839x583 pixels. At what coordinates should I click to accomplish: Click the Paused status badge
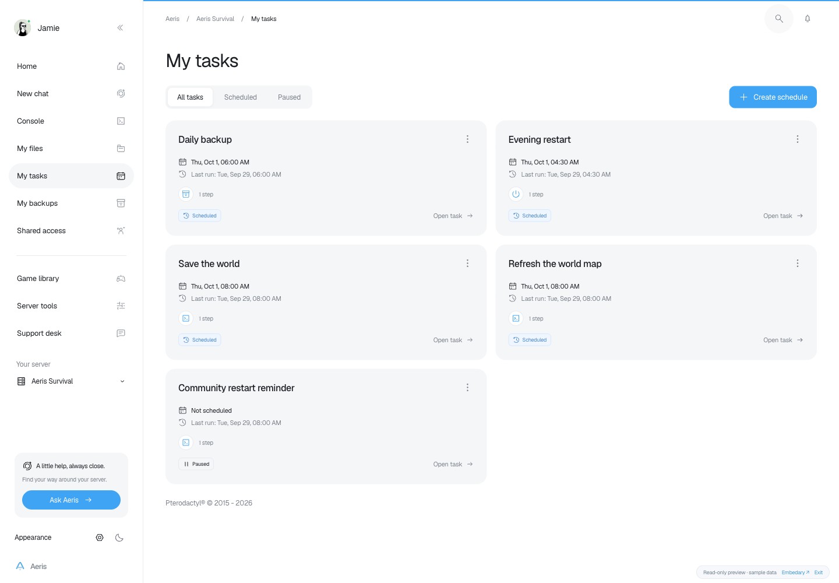[x=196, y=464]
